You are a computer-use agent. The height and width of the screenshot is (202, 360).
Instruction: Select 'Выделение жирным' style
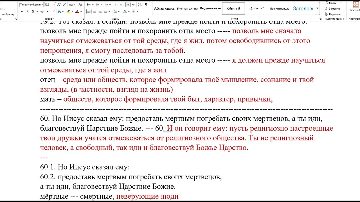(x=210, y=8)
